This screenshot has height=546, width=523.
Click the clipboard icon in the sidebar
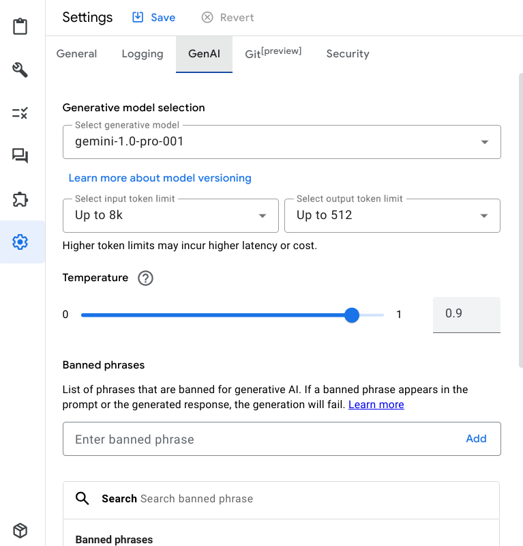point(20,27)
